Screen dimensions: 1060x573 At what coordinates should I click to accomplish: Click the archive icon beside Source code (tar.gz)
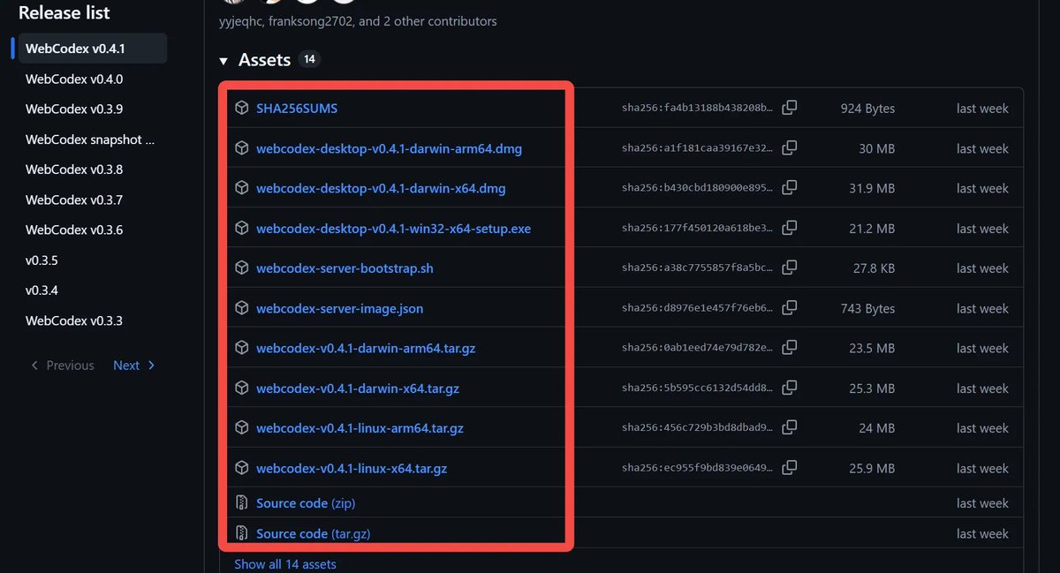tap(241, 534)
